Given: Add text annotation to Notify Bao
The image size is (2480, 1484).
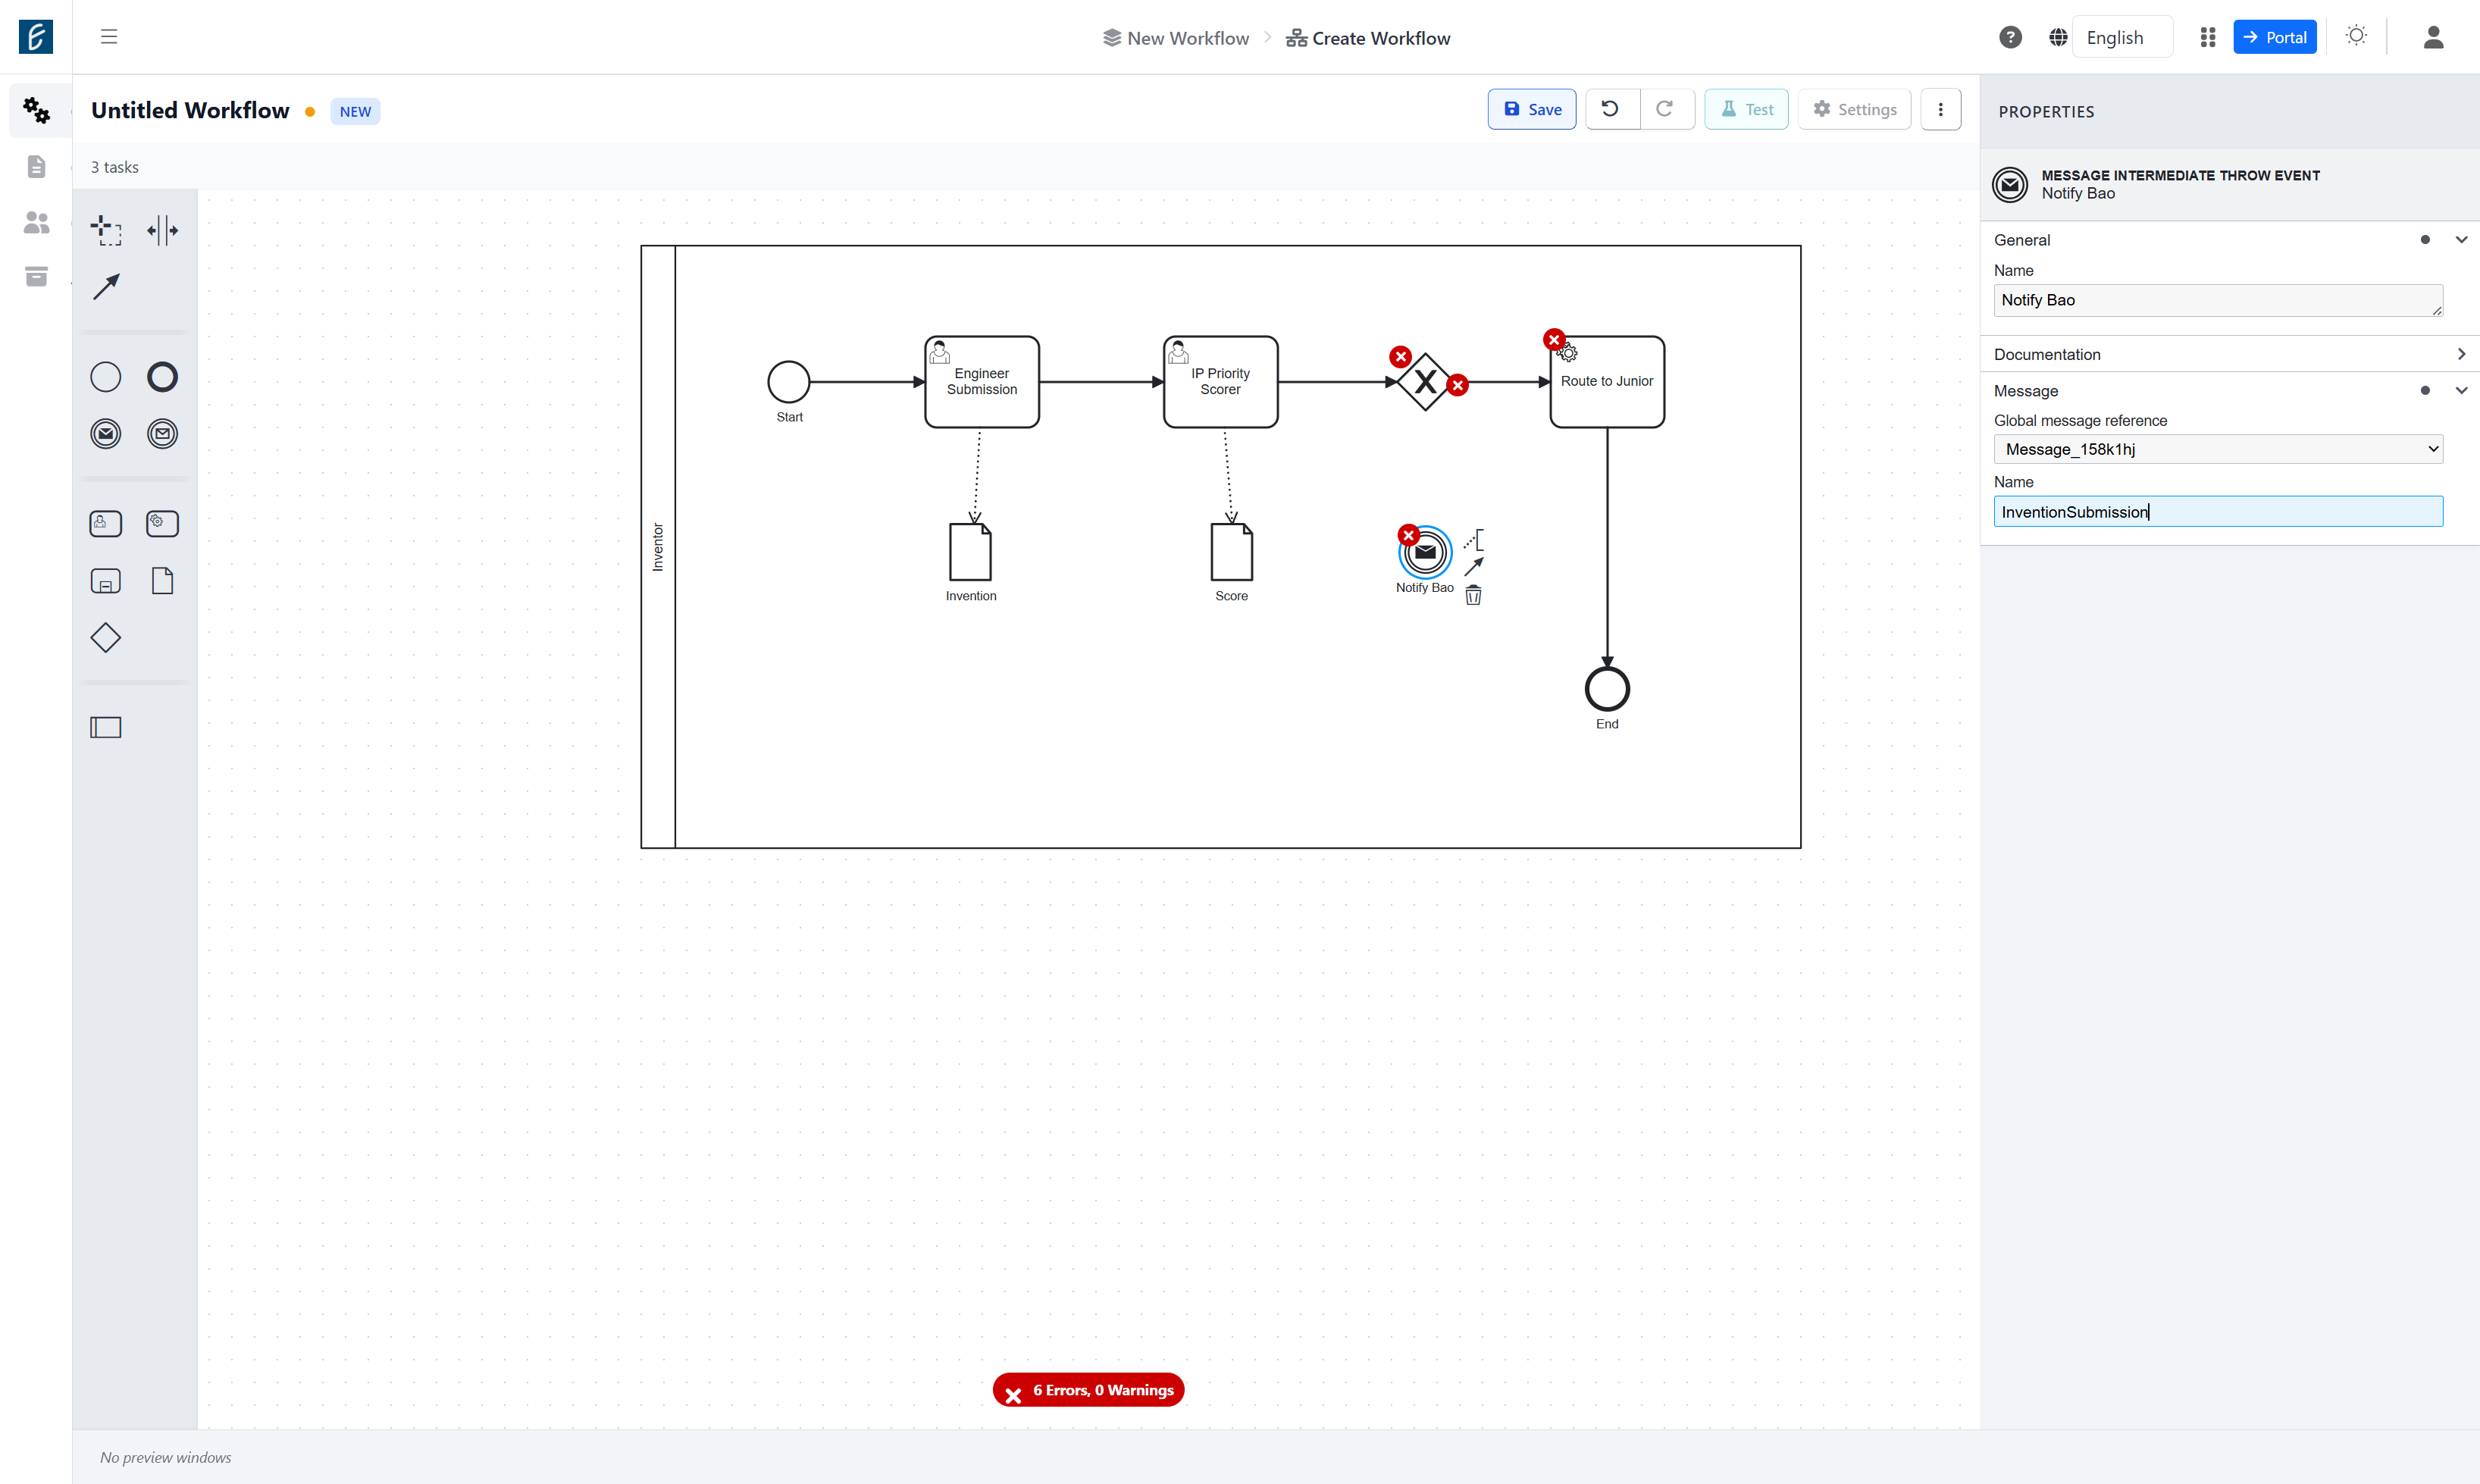Looking at the screenshot, I should tap(1473, 540).
